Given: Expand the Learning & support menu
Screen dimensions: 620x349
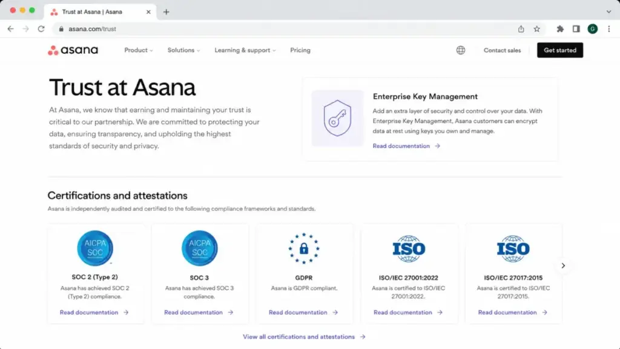Looking at the screenshot, I should pos(245,50).
